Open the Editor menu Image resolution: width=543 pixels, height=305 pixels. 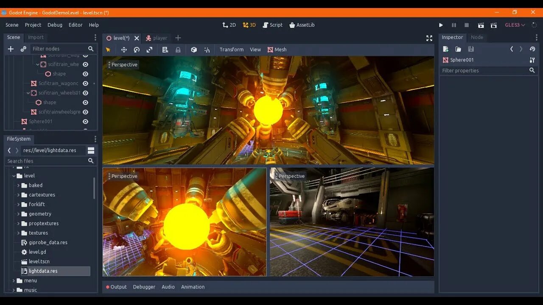pos(76,25)
